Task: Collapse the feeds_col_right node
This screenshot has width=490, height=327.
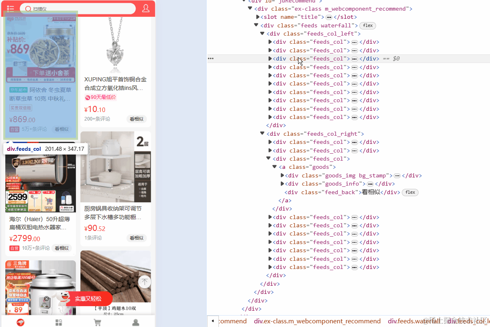Action: click(262, 134)
